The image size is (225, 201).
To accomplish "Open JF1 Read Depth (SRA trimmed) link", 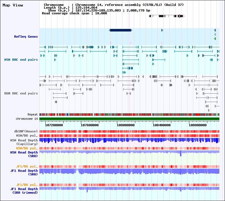I will tap(24, 191).
